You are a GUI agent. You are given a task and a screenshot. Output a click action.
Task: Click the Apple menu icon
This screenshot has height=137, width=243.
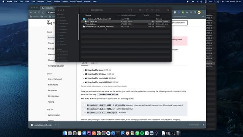pyautogui.click(x=3, y=2)
